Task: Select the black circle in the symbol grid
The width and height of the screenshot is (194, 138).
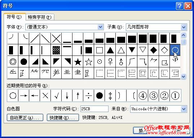Action: pos(24,62)
